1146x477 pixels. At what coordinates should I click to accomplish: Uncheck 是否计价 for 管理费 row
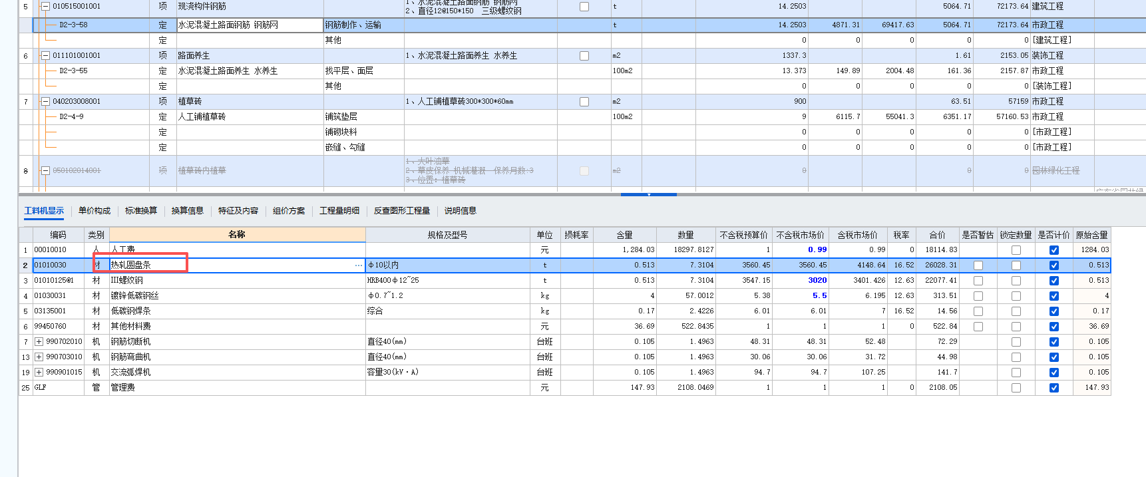(x=1054, y=388)
